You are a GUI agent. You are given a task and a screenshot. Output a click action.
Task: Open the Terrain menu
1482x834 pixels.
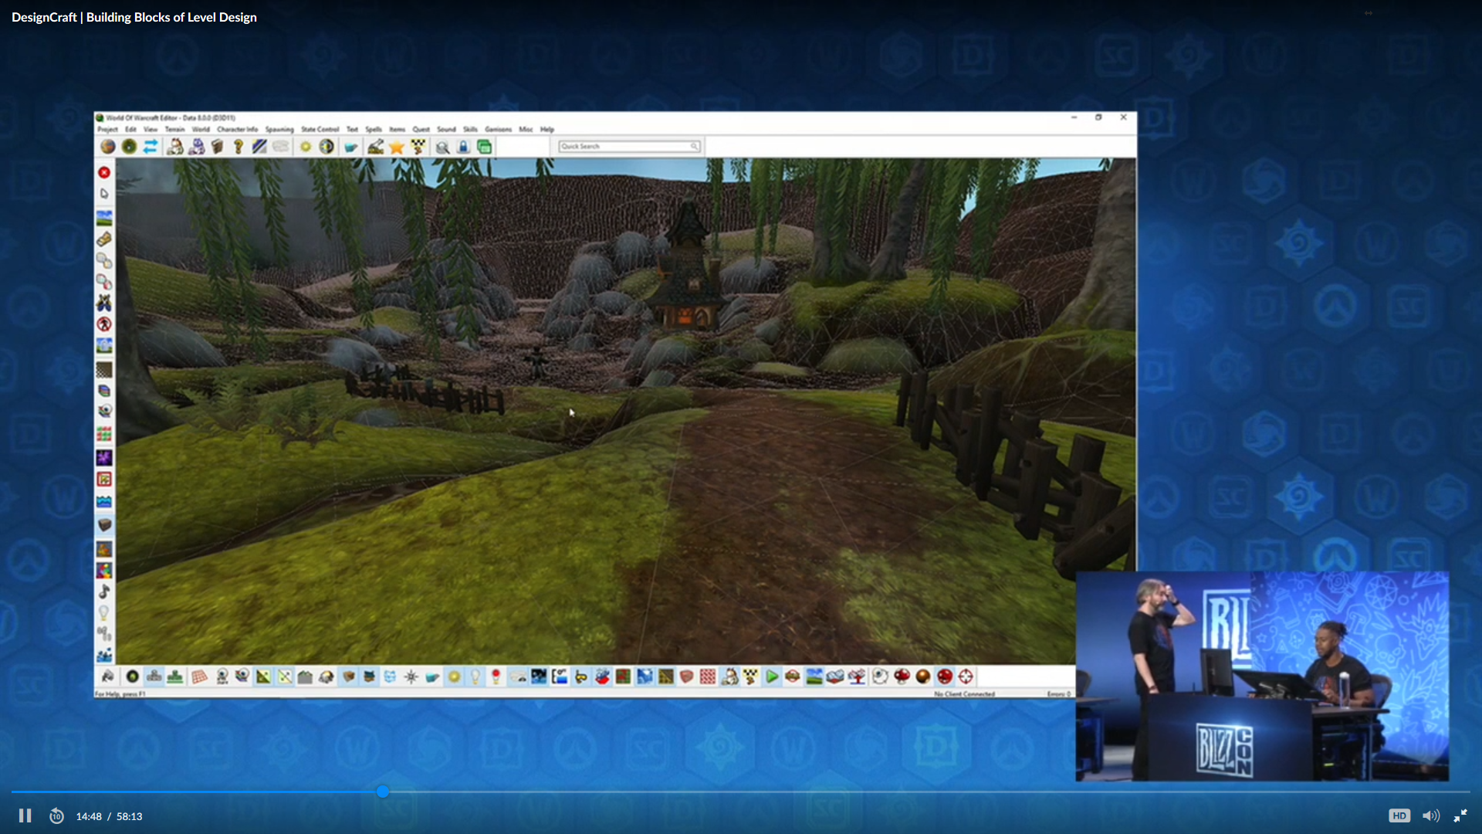point(175,130)
